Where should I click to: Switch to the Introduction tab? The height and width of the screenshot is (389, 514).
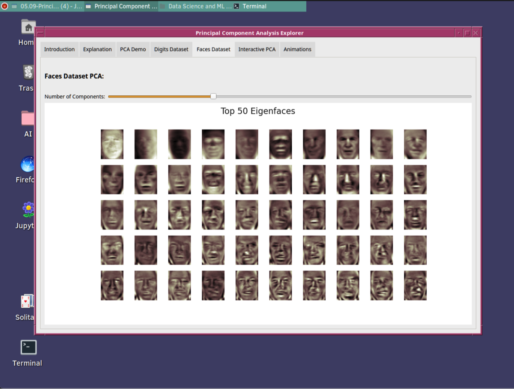click(60, 49)
